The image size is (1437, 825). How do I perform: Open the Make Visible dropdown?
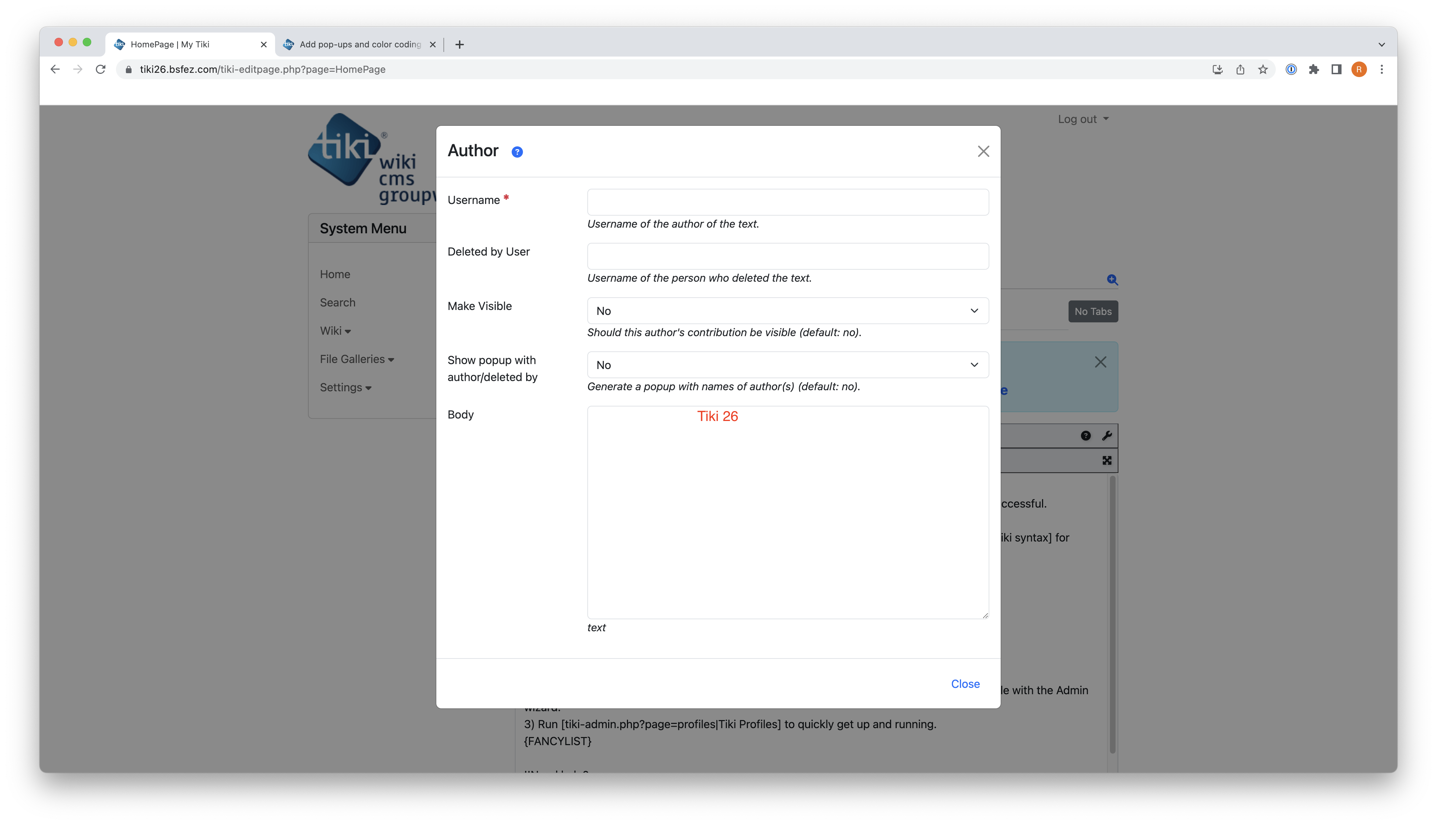pos(788,310)
